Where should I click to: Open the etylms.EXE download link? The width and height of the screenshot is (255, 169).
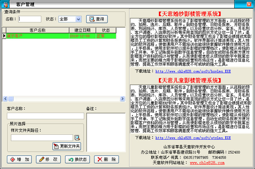pyautogui.click(x=193, y=138)
